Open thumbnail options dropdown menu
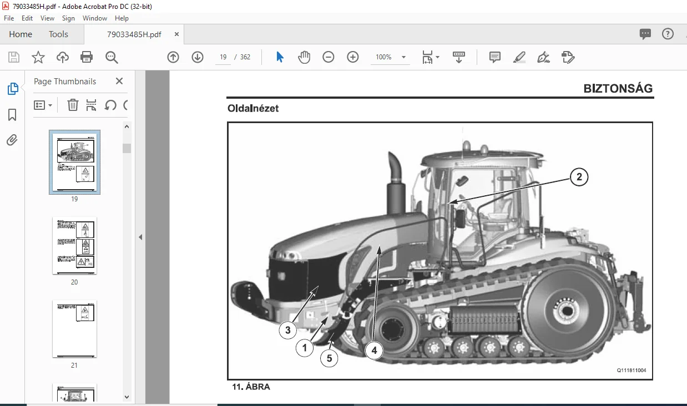 [43, 105]
